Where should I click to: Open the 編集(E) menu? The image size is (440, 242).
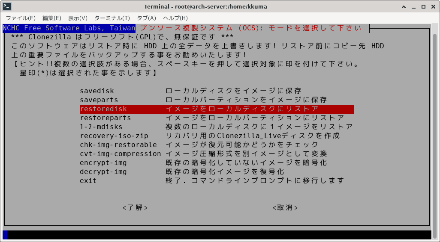52,18
